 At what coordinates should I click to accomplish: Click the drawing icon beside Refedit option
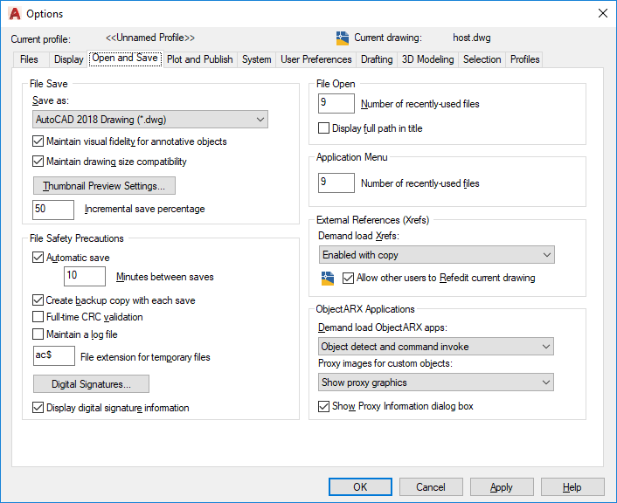[x=328, y=279]
